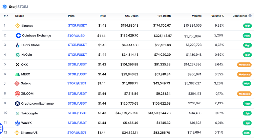Click the ZB.COM logo icon
Image resolution: width=254 pixels, height=138 pixels.
(x=18, y=94)
